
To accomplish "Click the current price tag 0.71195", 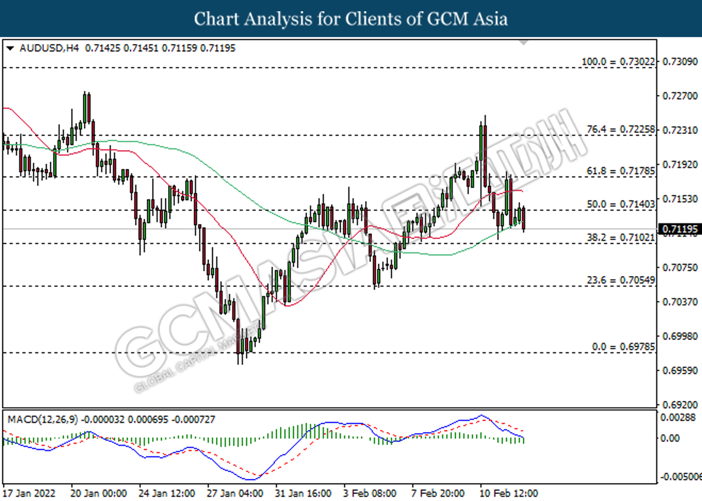I will 680,229.
